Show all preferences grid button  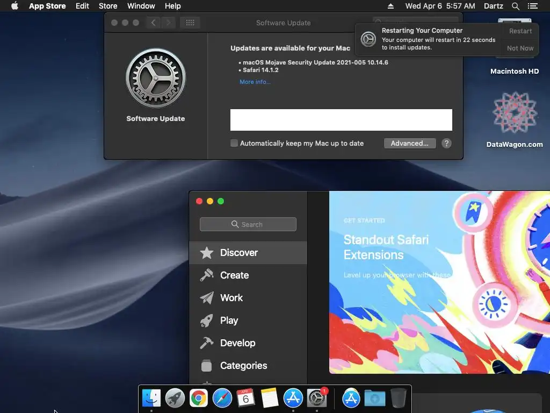point(190,23)
